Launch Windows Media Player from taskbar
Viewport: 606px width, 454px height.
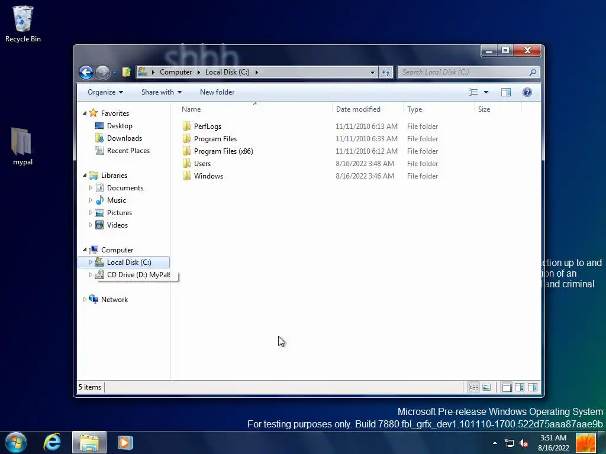125,442
